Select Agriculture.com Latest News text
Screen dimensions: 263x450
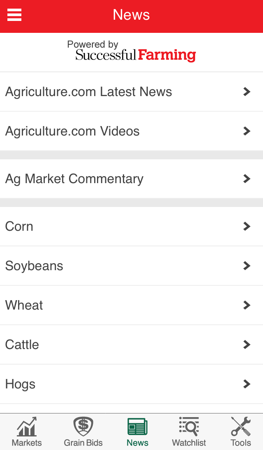[x=88, y=92]
